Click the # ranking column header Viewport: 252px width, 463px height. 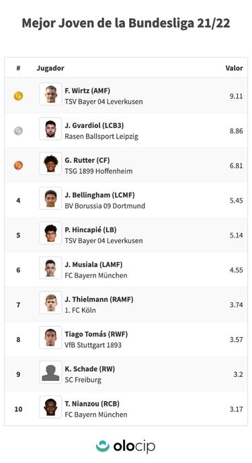tap(18, 68)
